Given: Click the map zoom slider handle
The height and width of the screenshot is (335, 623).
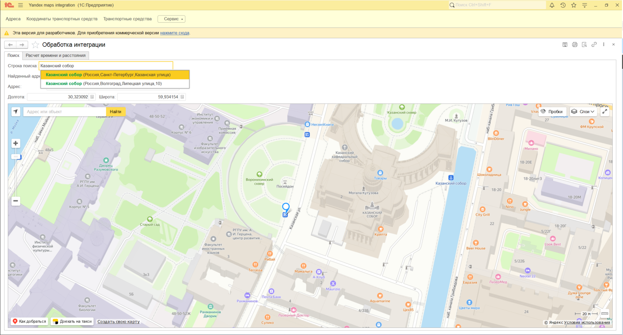Looking at the screenshot, I should click(x=16, y=157).
